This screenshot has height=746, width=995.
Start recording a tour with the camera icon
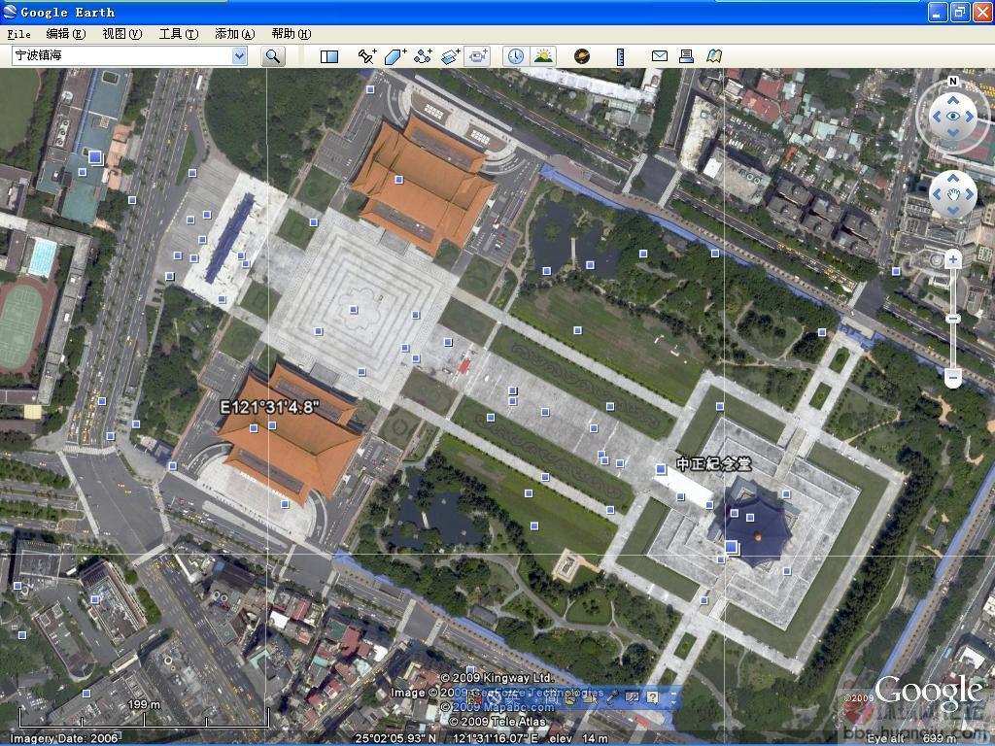click(x=478, y=56)
